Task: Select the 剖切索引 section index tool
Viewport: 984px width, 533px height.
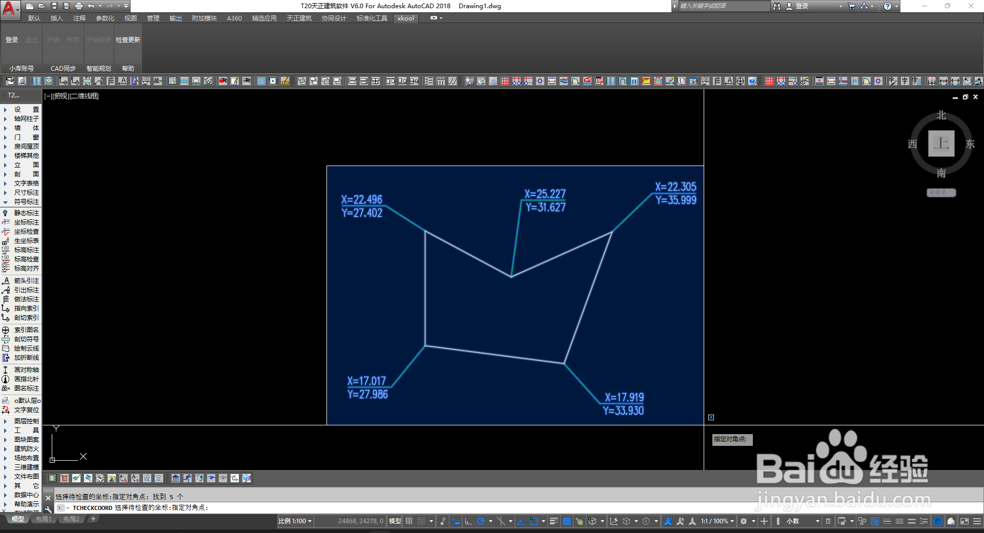Action: [x=20, y=318]
